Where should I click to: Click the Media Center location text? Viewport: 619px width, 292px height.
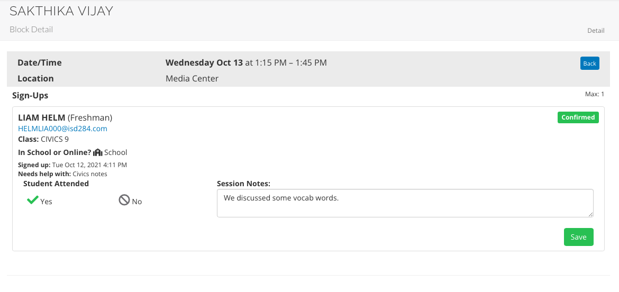pyautogui.click(x=192, y=78)
